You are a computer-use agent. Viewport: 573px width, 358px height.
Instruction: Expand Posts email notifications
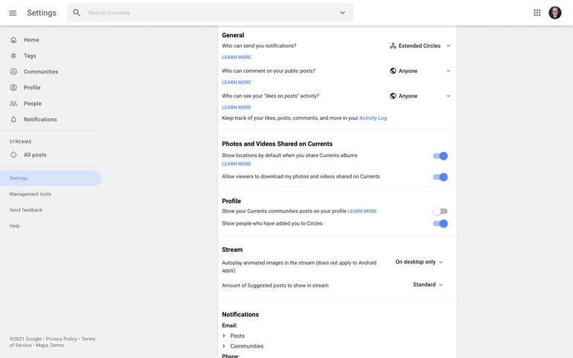coord(234,336)
